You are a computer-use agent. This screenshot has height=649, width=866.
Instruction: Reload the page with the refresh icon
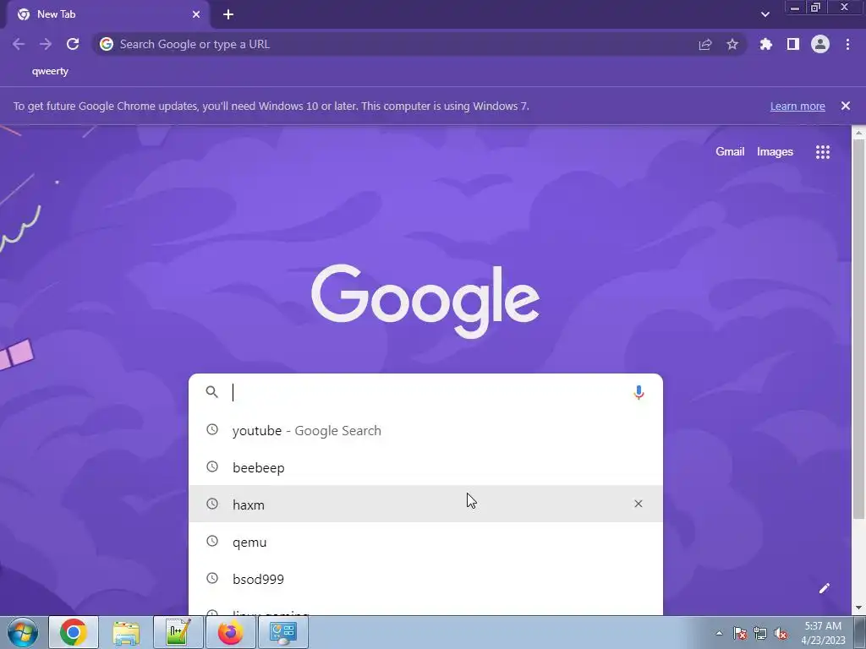click(x=73, y=44)
